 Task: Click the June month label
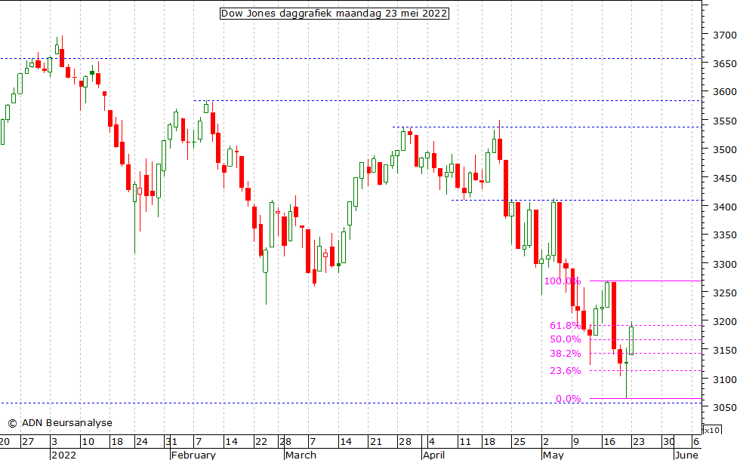click(x=686, y=455)
